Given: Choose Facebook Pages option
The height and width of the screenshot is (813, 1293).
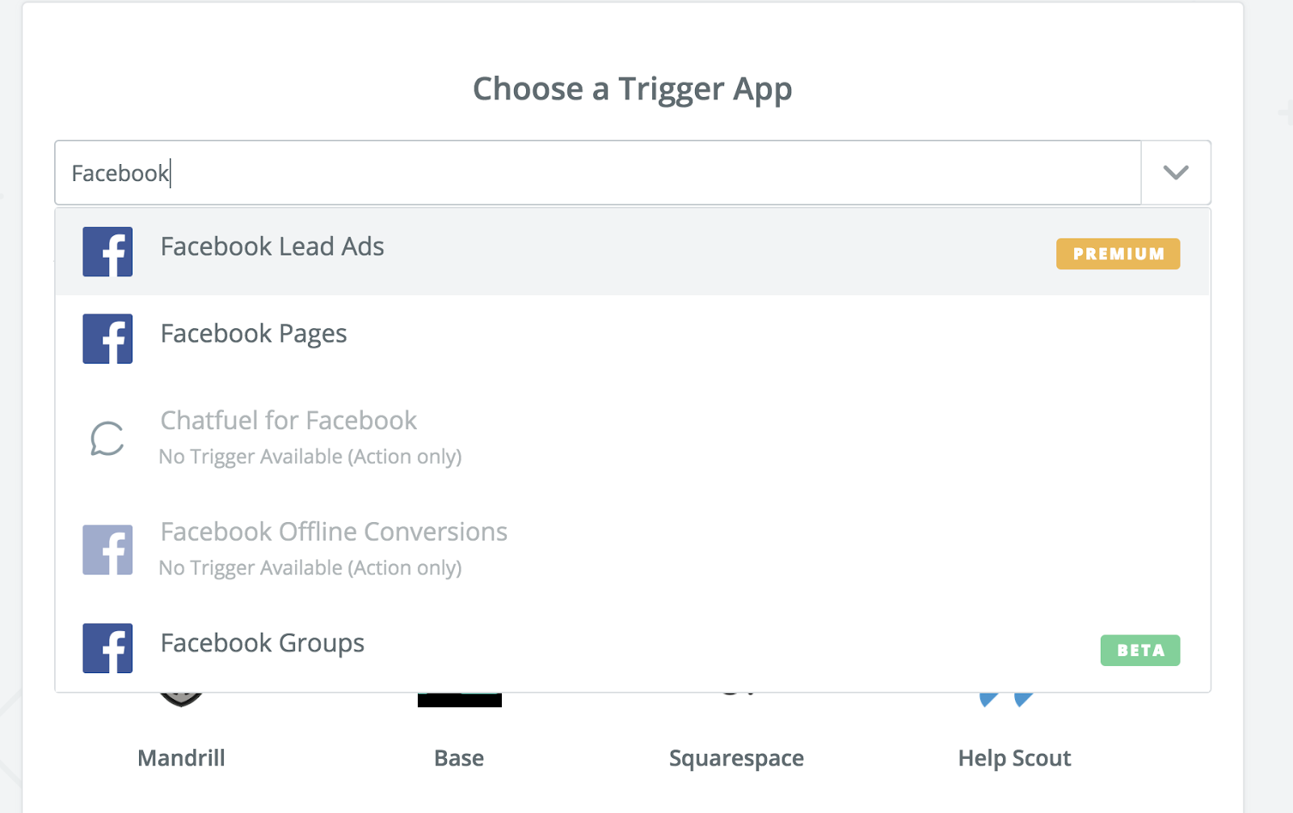Looking at the screenshot, I should tap(254, 334).
